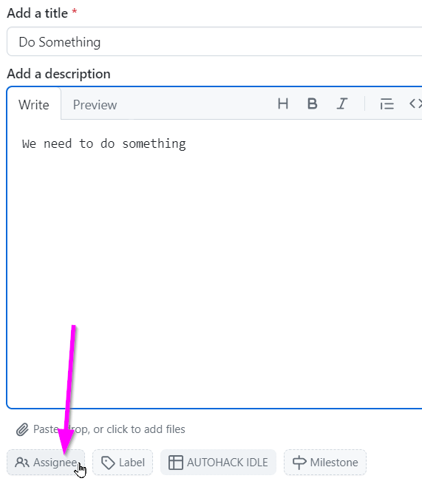Open the Label picker
Image resolution: width=422 pixels, height=484 pixels.
click(x=123, y=463)
